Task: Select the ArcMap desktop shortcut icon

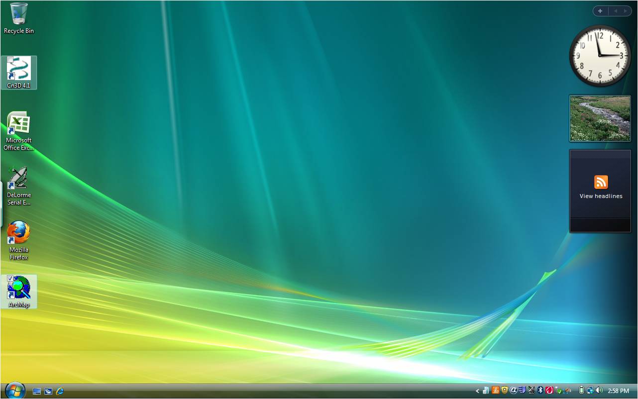Action: point(19,292)
